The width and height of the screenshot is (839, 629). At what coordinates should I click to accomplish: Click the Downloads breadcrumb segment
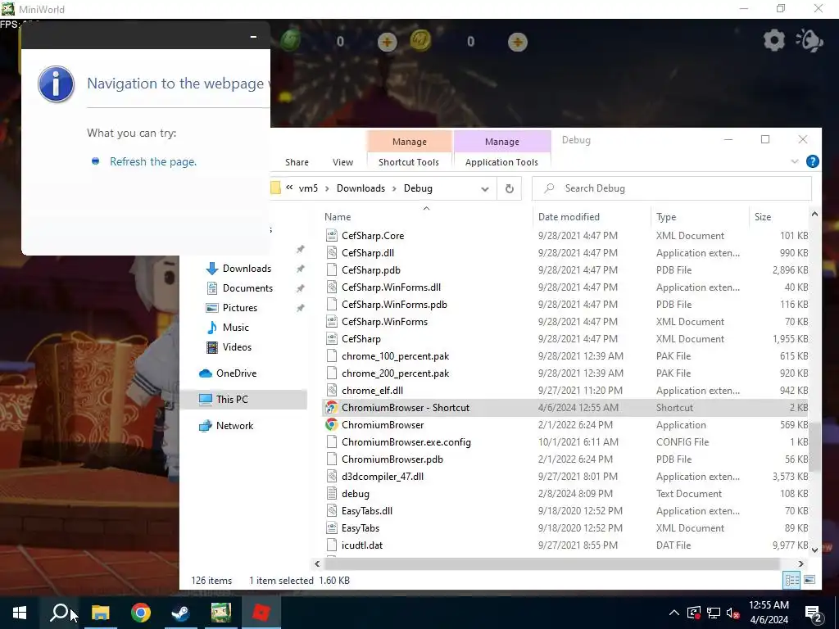(x=361, y=188)
